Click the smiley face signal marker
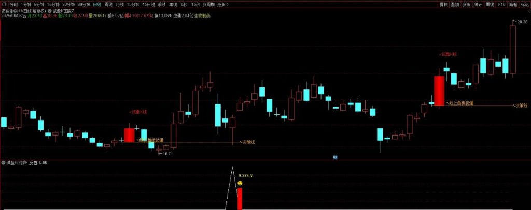Viewport: 531px width, 210px height. point(240,183)
